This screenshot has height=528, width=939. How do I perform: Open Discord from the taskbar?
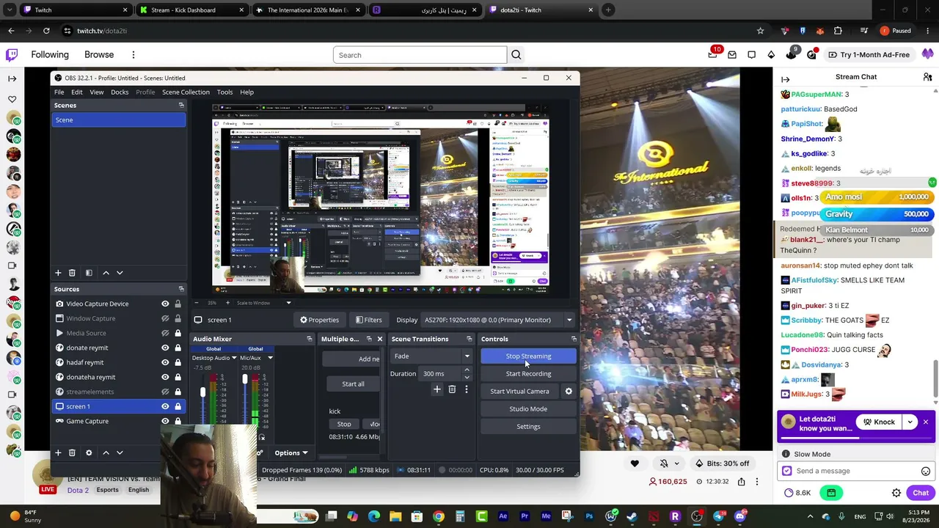pos(739,516)
